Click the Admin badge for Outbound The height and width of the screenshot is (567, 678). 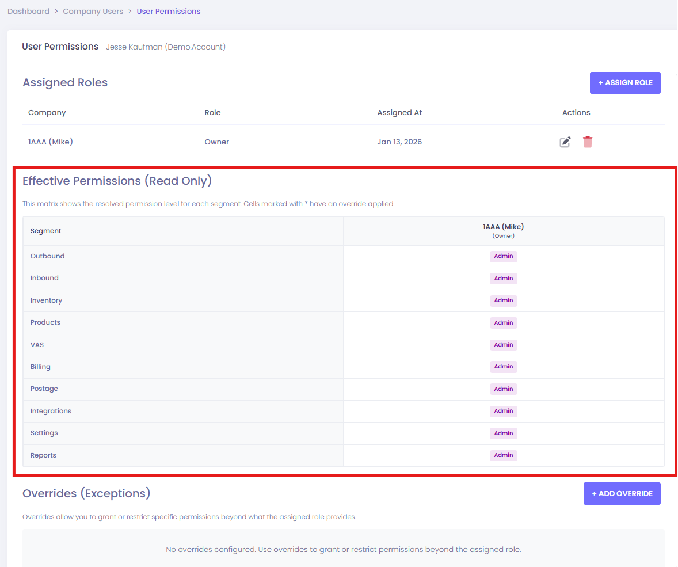(503, 257)
